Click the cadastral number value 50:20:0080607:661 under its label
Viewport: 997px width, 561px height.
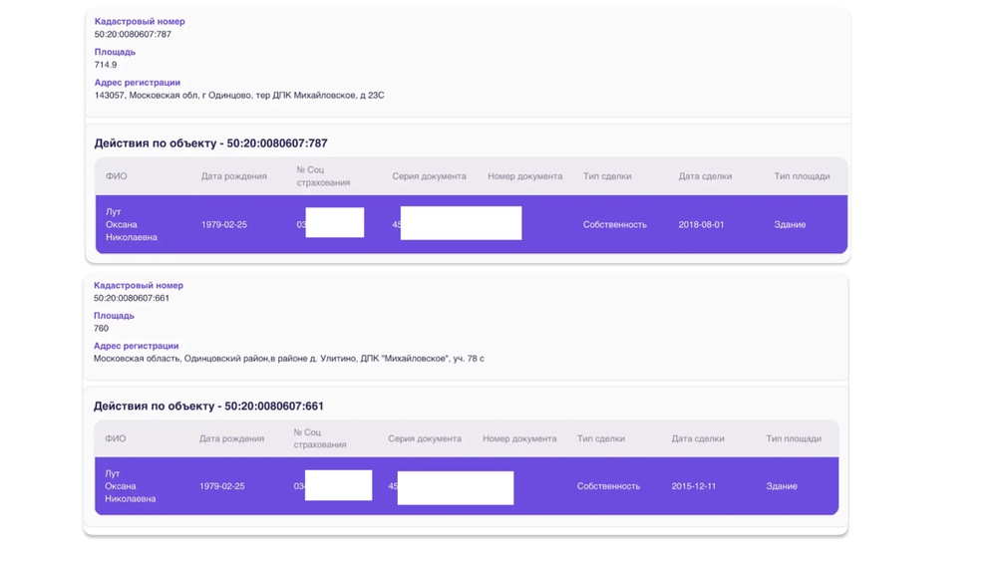(x=132, y=298)
